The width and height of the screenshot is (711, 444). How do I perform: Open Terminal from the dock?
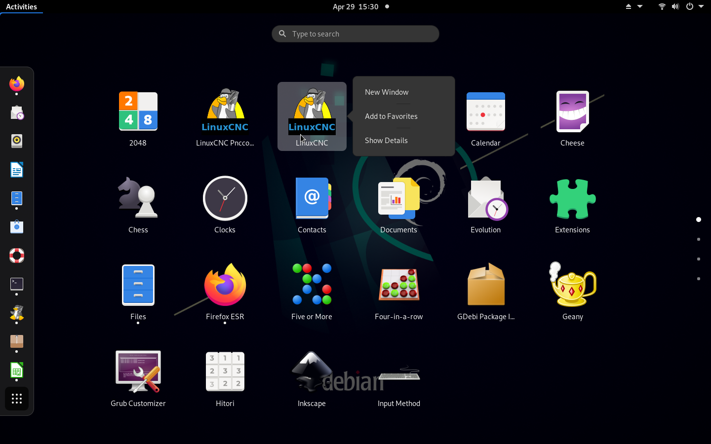[x=17, y=284]
